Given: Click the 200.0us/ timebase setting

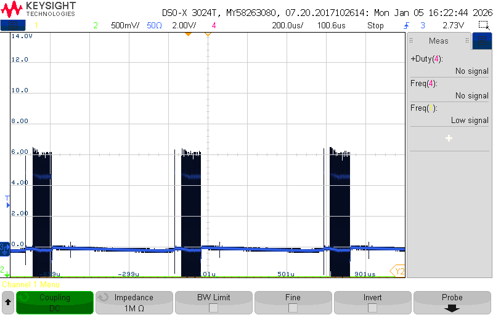Looking at the screenshot, I should tap(287, 25).
